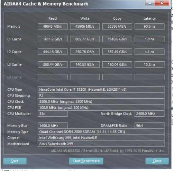Click the CPU Clock label

pyautogui.click(x=16, y=102)
